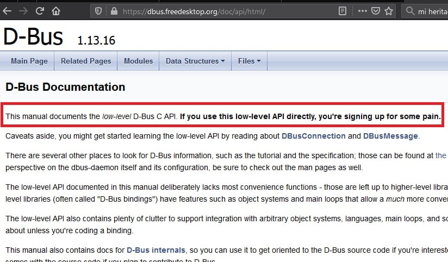Open the Related Pages tab
448x262 pixels.
(86, 61)
